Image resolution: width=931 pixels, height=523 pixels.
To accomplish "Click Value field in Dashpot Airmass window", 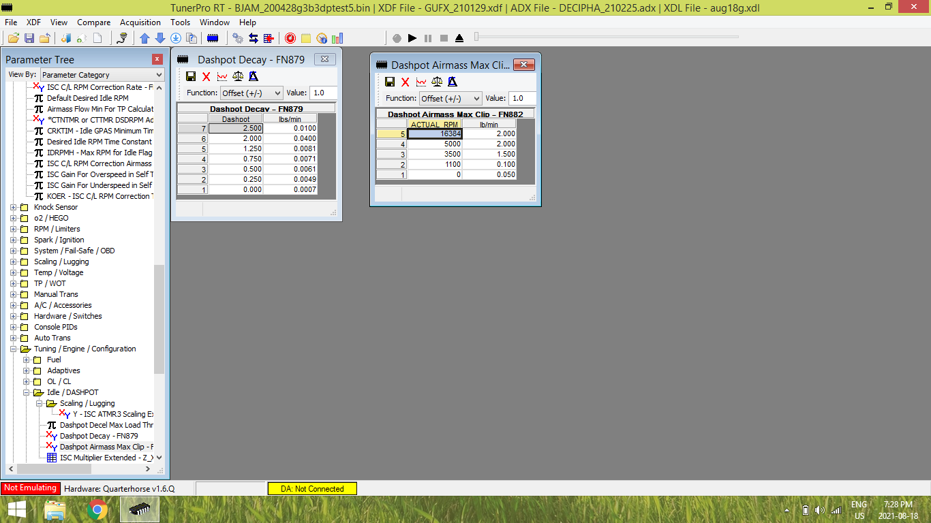I will pos(522,98).
